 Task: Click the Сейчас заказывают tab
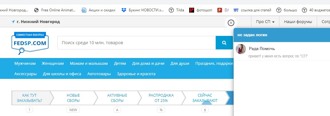[205, 98]
